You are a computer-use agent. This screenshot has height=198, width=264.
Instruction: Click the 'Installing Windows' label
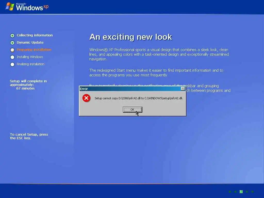(30, 57)
